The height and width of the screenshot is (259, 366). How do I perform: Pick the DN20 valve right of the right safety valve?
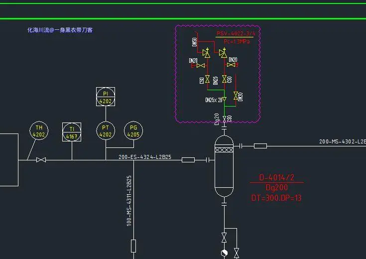231,65
